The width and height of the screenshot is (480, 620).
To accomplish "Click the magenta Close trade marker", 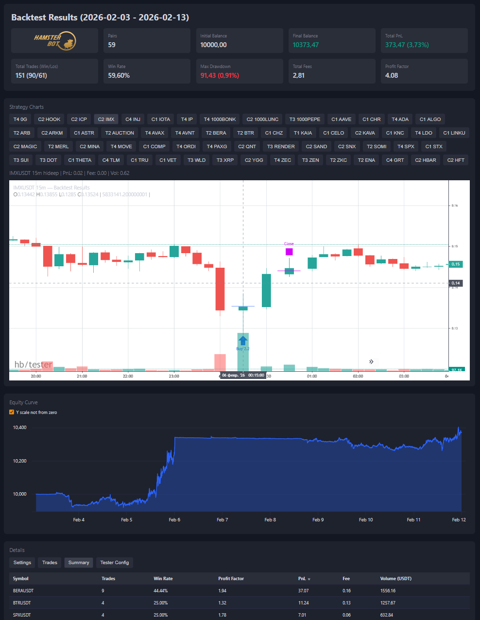I will [289, 252].
